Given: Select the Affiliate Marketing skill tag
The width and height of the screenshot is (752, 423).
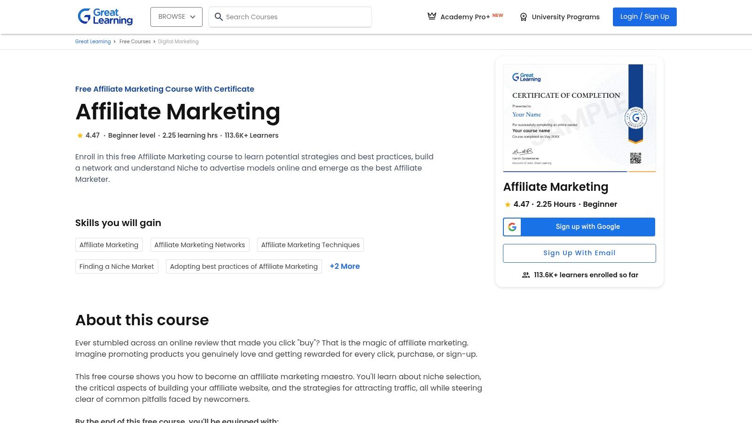Looking at the screenshot, I should tap(109, 245).
